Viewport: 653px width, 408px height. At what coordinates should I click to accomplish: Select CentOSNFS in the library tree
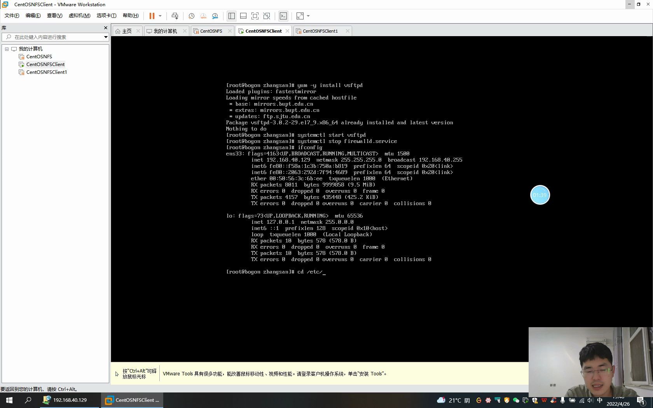[39, 57]
